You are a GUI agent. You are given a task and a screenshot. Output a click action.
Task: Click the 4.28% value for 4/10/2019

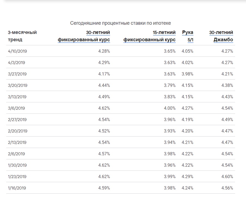[x=104, y=51]
